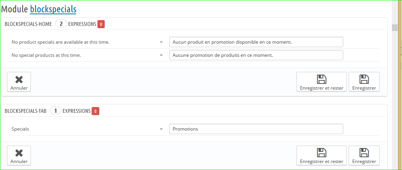Screen dimensions: 402x170
Task: Collapse the BLOCKSPECIALS-HOME section header
Action: (28, 24)
